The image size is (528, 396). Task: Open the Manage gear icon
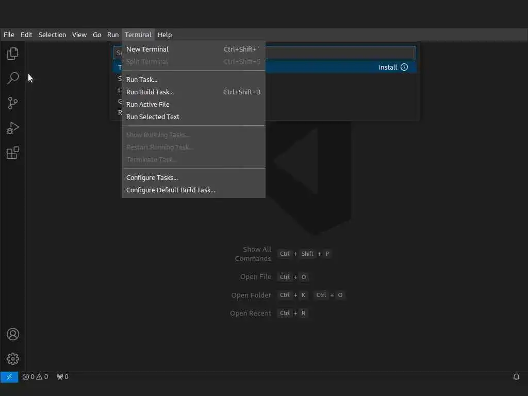coord(13,359)
